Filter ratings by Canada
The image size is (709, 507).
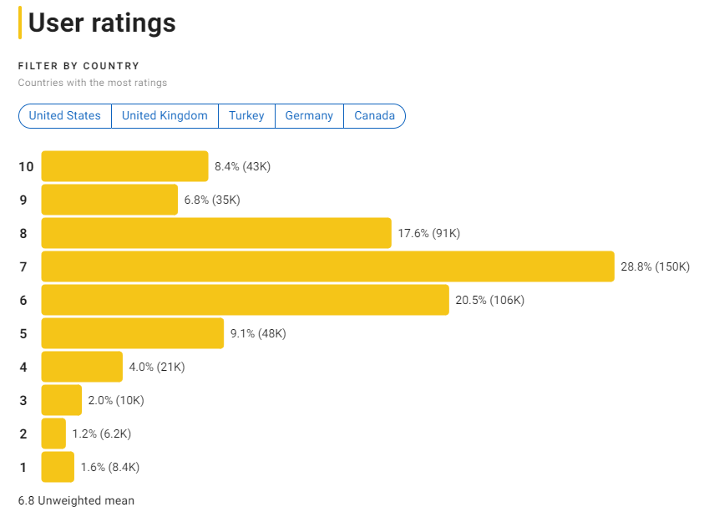click(374, 116)
